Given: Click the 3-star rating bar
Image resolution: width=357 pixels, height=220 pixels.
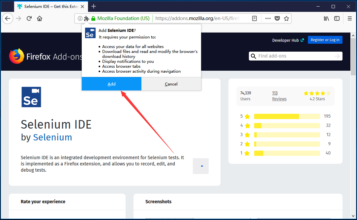Looking at the screenshot, I should point(287,134).
